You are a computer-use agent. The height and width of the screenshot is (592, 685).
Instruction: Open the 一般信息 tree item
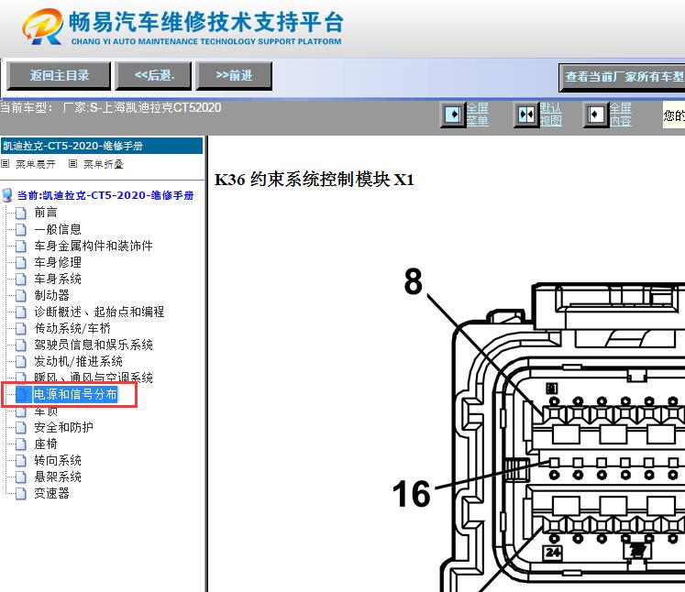[x=58, y=229]
